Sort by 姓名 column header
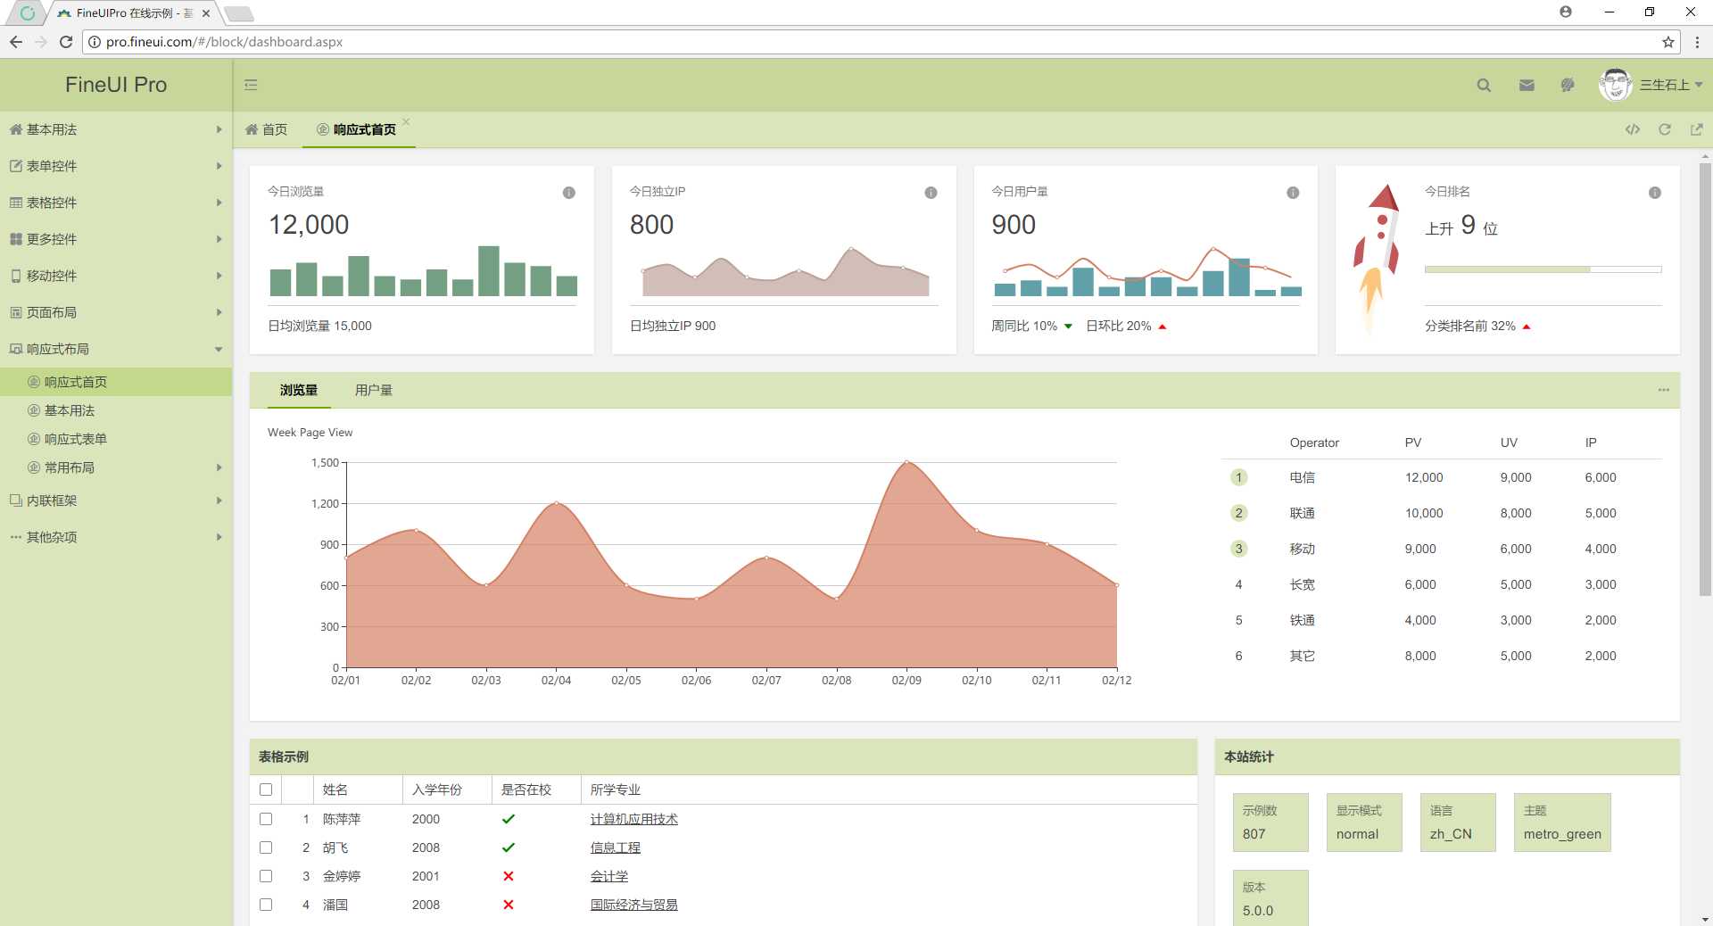The width and height of the screenshot is (1713, 926). [358, 790]
